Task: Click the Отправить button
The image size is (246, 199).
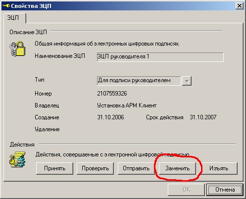Action: [x=136, y=168]
